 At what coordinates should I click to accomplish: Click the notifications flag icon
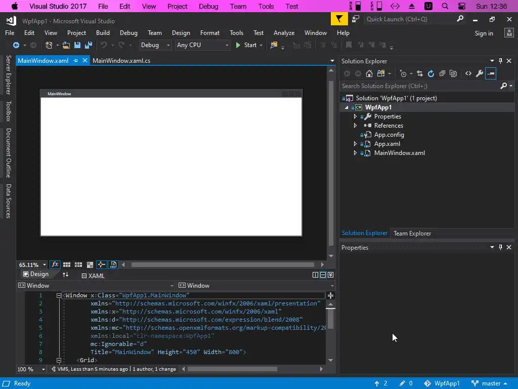[339, 19]
